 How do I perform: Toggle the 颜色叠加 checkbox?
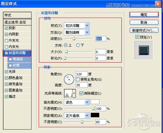[x=7, y=78]
